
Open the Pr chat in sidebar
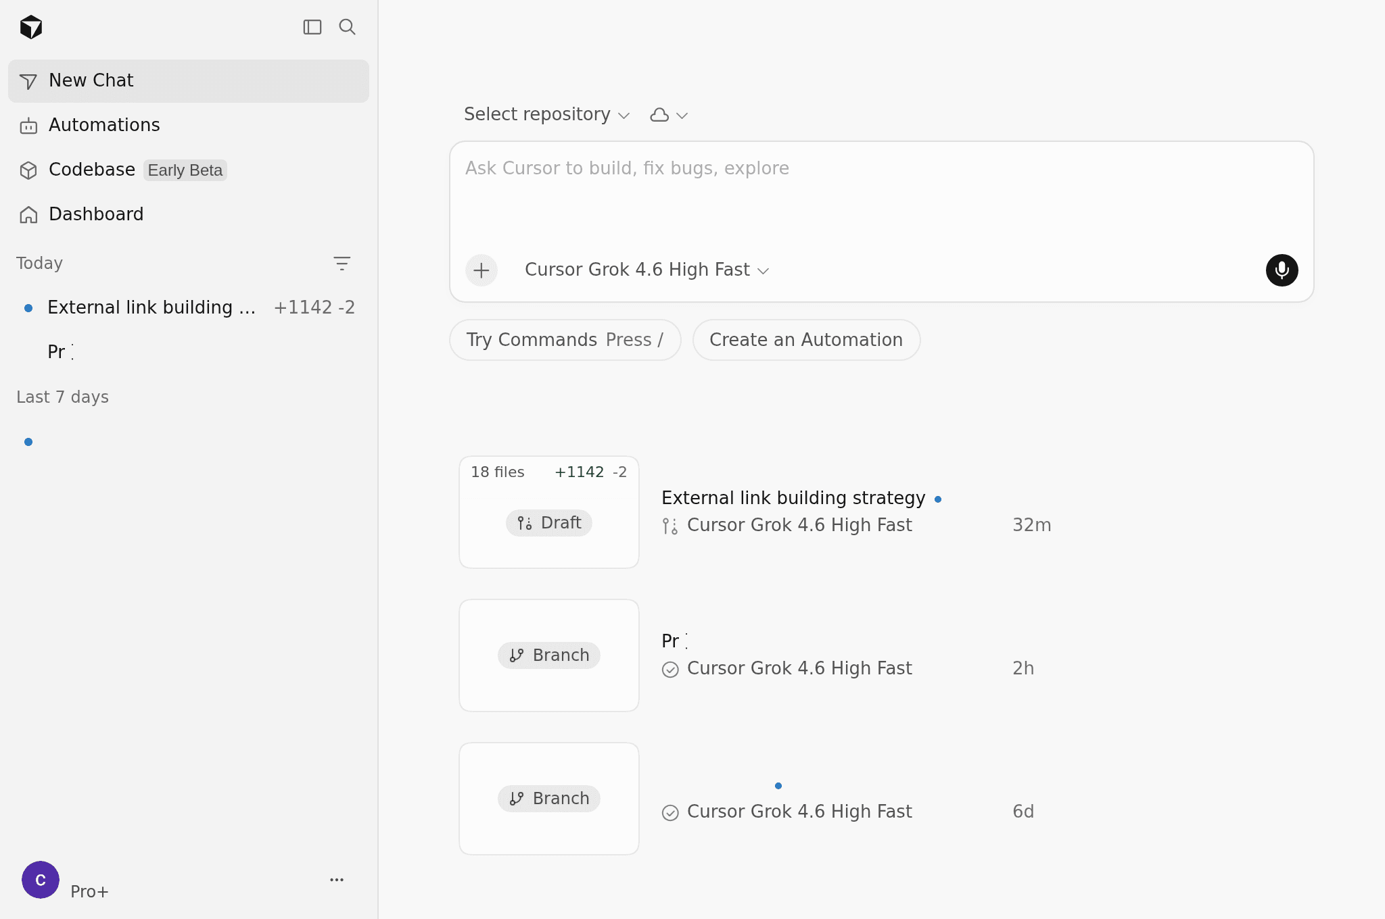pos(189,352)
